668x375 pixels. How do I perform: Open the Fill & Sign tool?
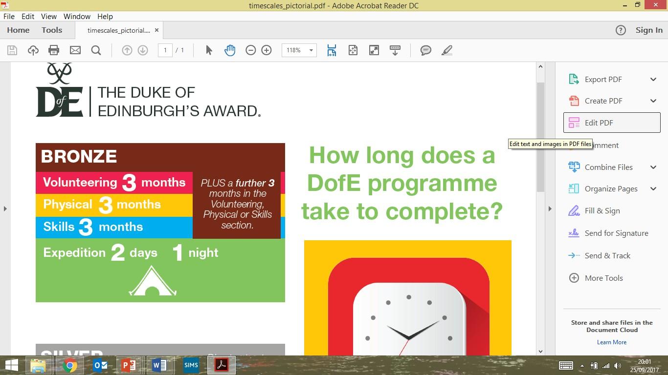pos(602,210)
